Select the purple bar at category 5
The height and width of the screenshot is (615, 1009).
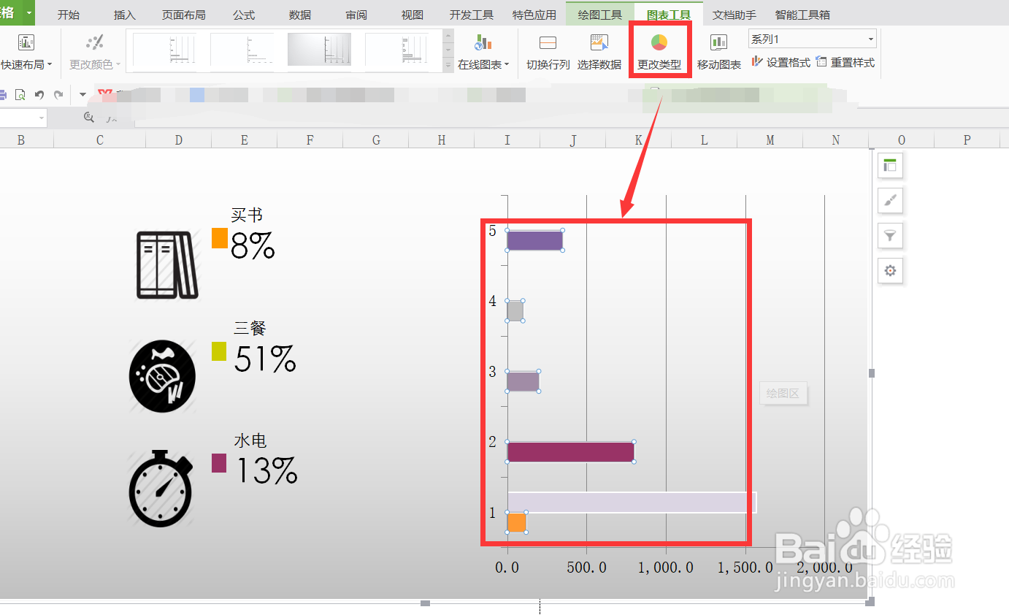[534, 240]
